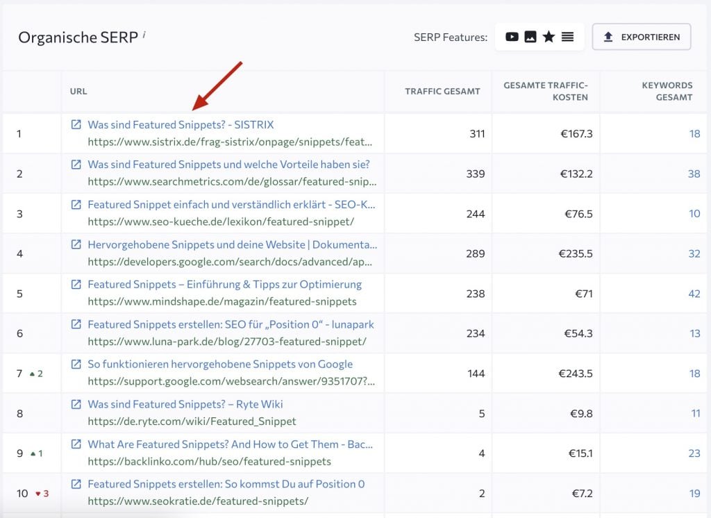Click the external link icon beside the Searchmetrics result
Image resolution: width=711 pixels, height=518 pixels.
pos(76,165)
